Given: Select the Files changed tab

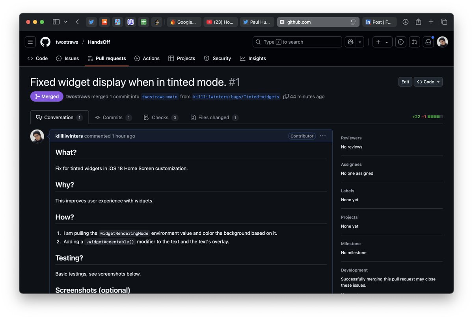Looking at the screenshot, I should coord(214,117).
